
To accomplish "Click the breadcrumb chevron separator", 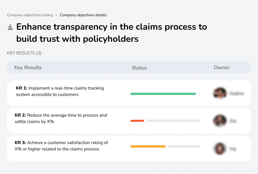I will point(56,15).
